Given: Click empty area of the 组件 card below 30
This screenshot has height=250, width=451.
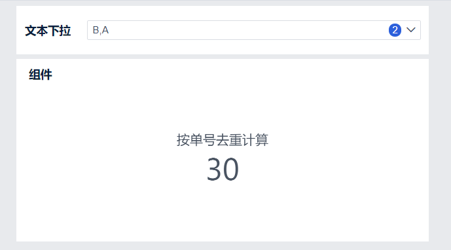Looking at the screenshot, I should point(223,213).
